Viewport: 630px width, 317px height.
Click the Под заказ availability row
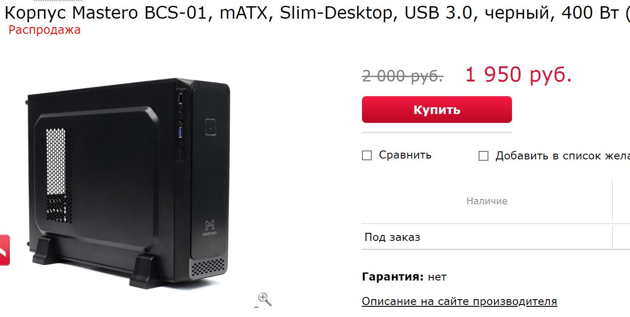click(x=487, y=237)
